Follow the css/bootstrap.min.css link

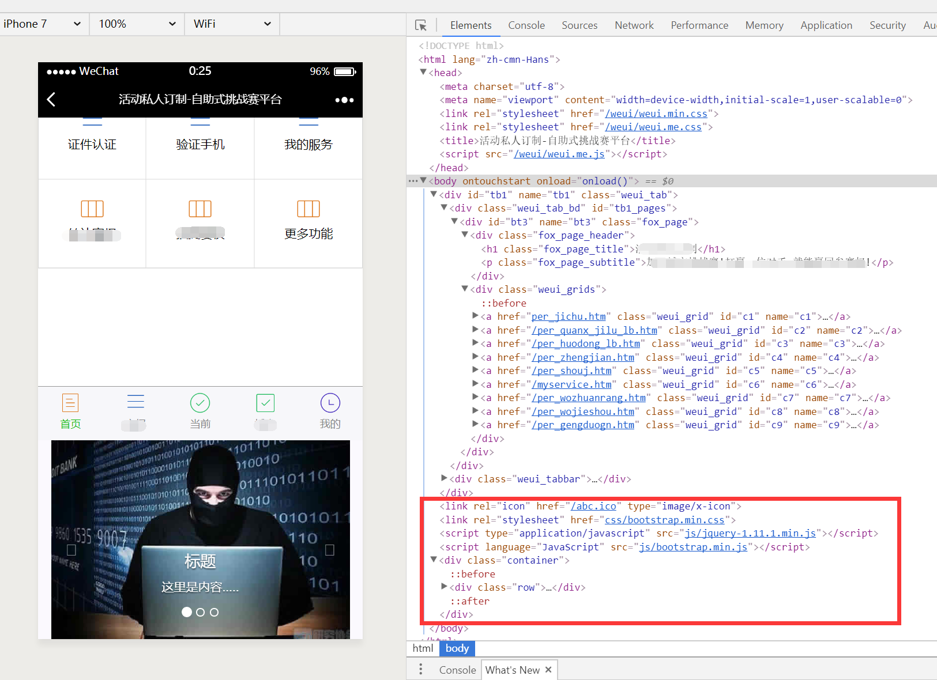665,520
